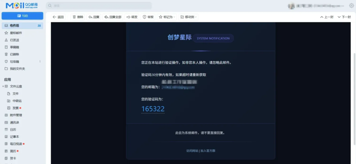The image size is (356, 164).
Task: Expand the 标记为 dropdown
Action: click(167, 17)
